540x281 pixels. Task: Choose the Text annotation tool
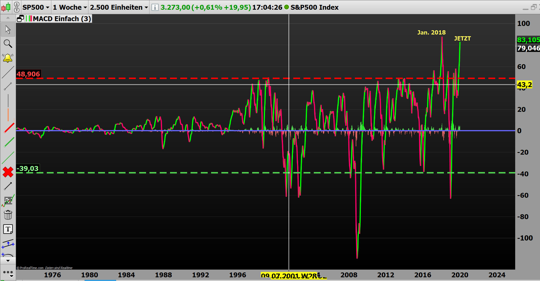pos(8,229)
